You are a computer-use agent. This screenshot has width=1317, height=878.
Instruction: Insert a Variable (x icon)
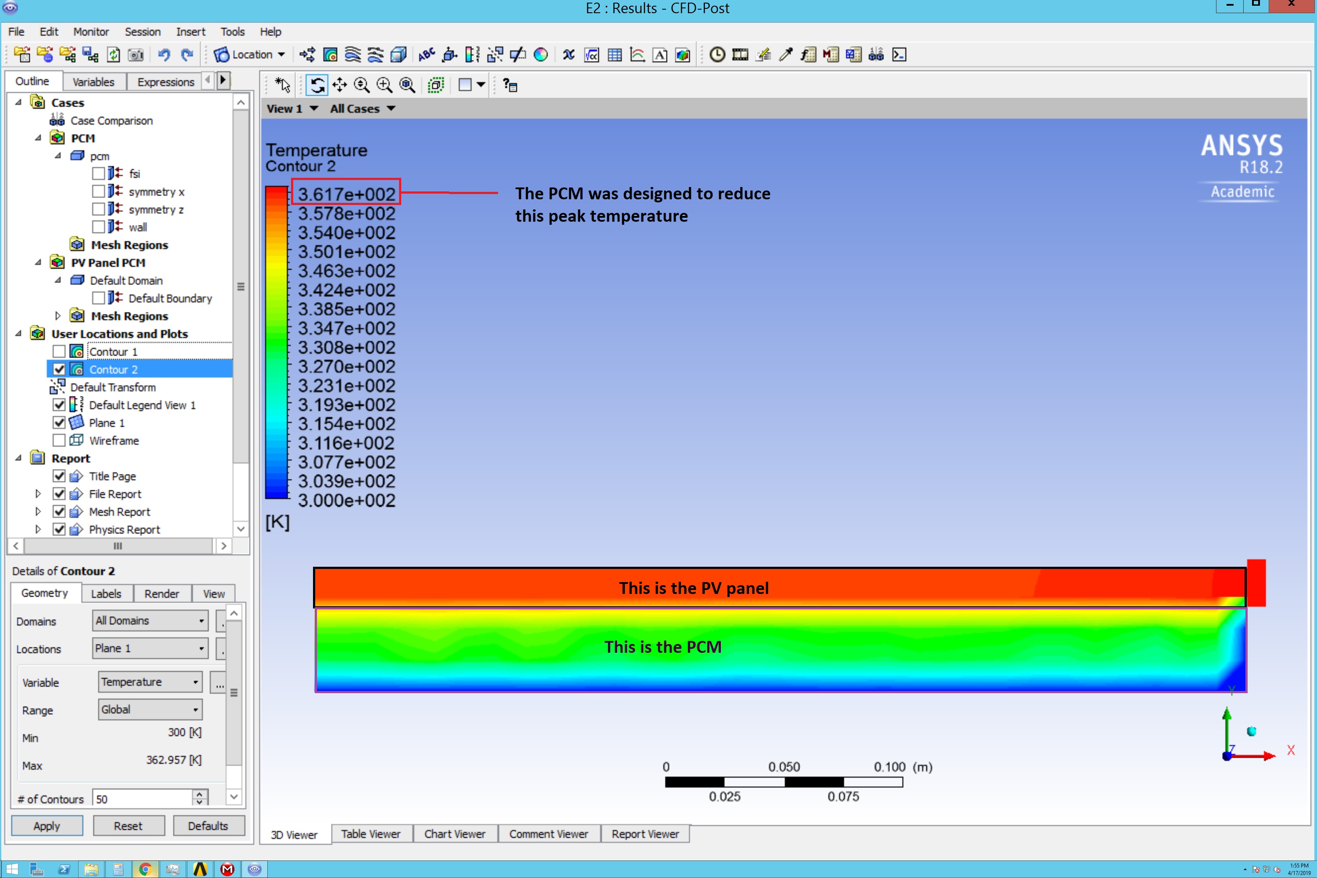click(x=569, y=54)
